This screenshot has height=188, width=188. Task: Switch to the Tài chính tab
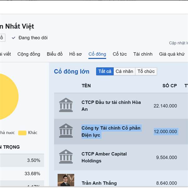click(x=143, y=54)
